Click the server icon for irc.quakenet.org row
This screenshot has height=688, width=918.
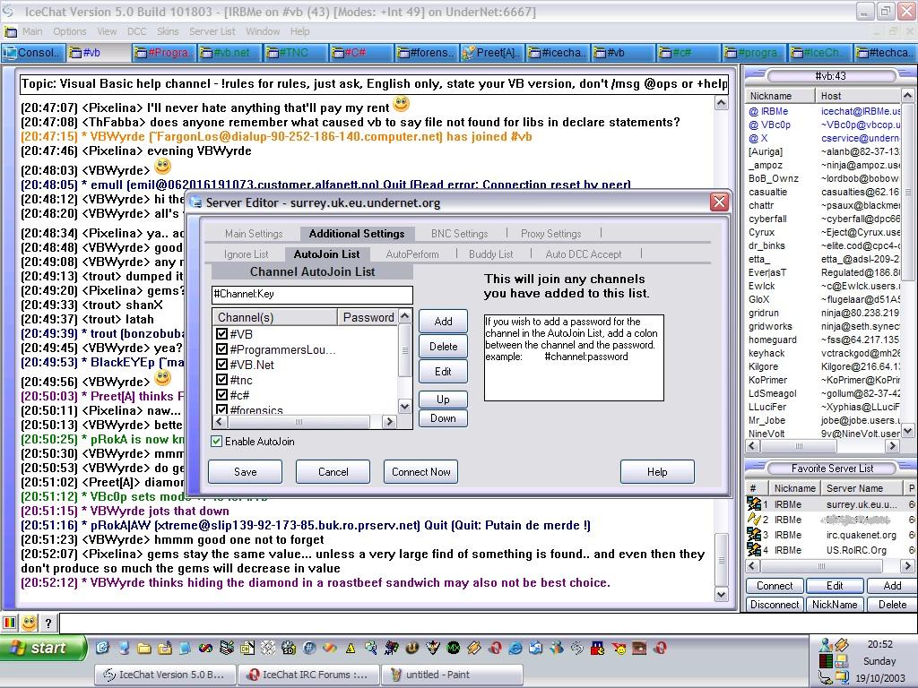tap(753, 534)
